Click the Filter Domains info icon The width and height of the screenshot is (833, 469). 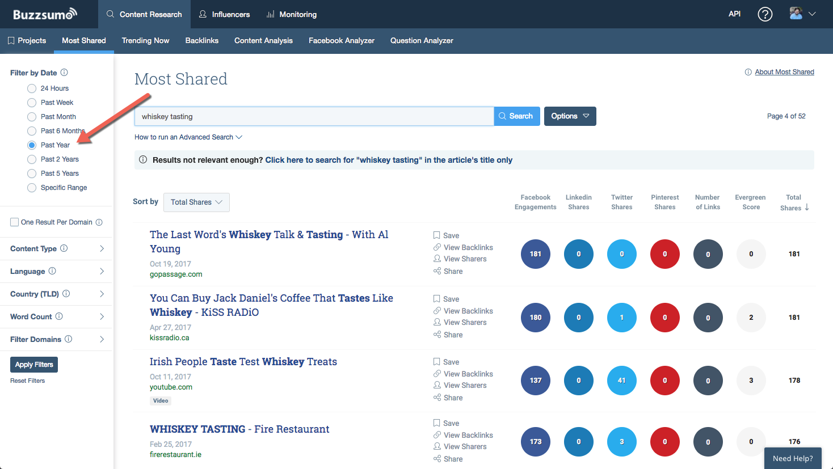point(69,339)
